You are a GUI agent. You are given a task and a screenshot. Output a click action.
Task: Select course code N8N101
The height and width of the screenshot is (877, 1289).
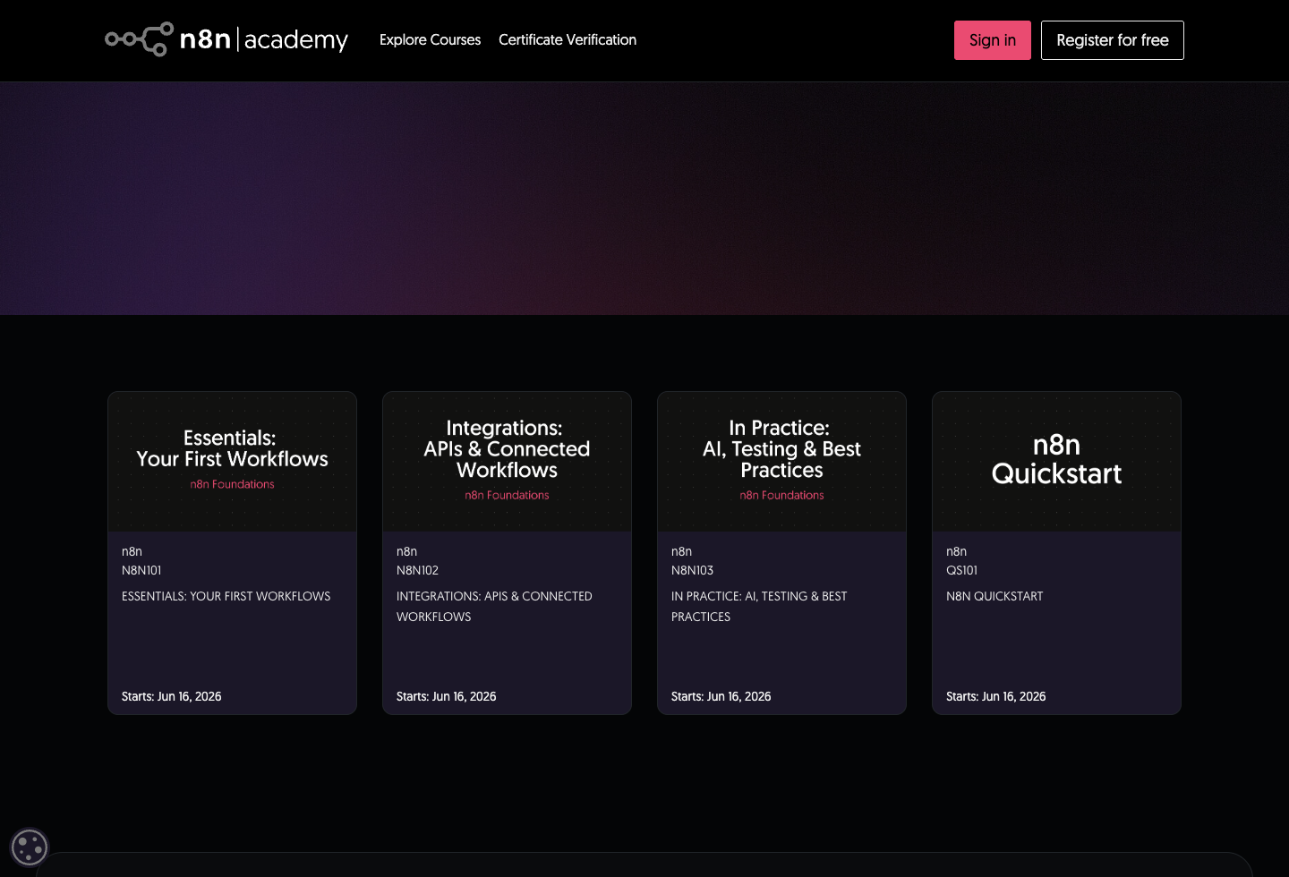point(141,570)
